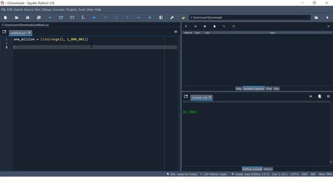Click the LSP Python ready status
333x187 pixels.
coord(213,174)
